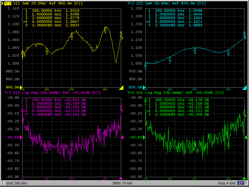The height and width of the screenshot is (187, 249).
Task: Select marker 3 on the S22 trace
Action: [x=194, y=50]
